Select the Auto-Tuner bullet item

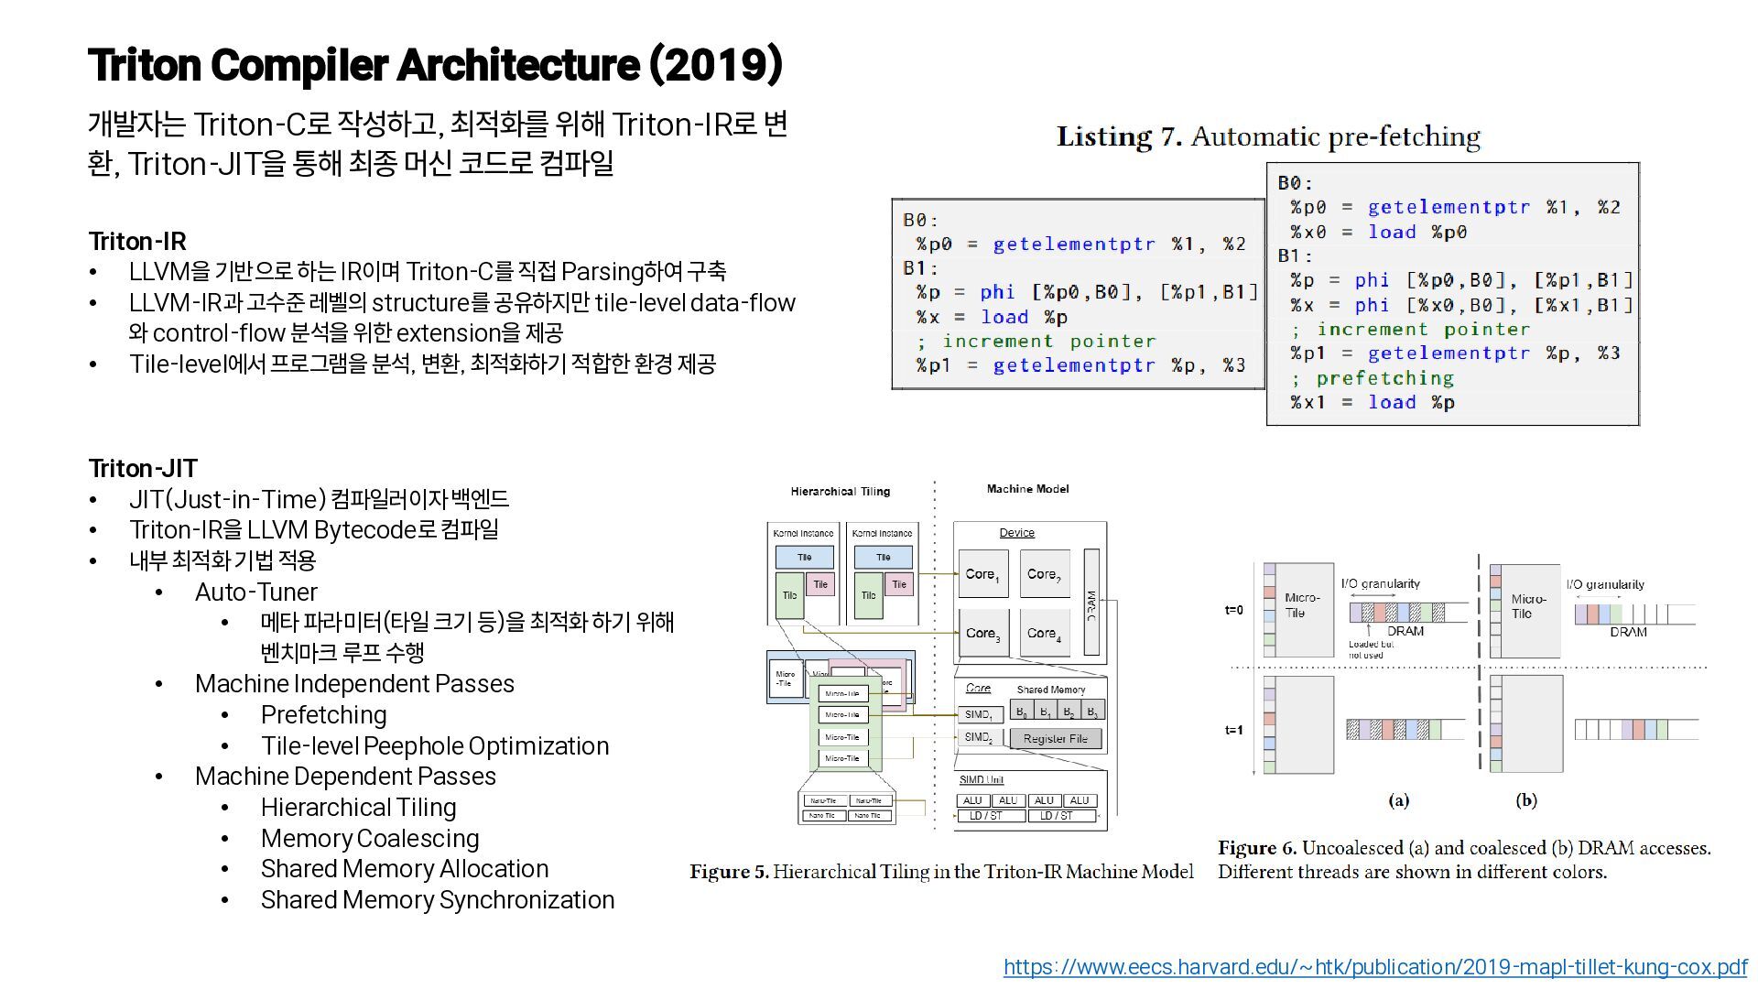pyautogui.click(x=255, y=592)
